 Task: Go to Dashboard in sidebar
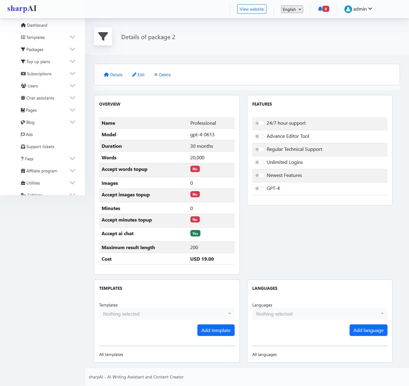34,25
